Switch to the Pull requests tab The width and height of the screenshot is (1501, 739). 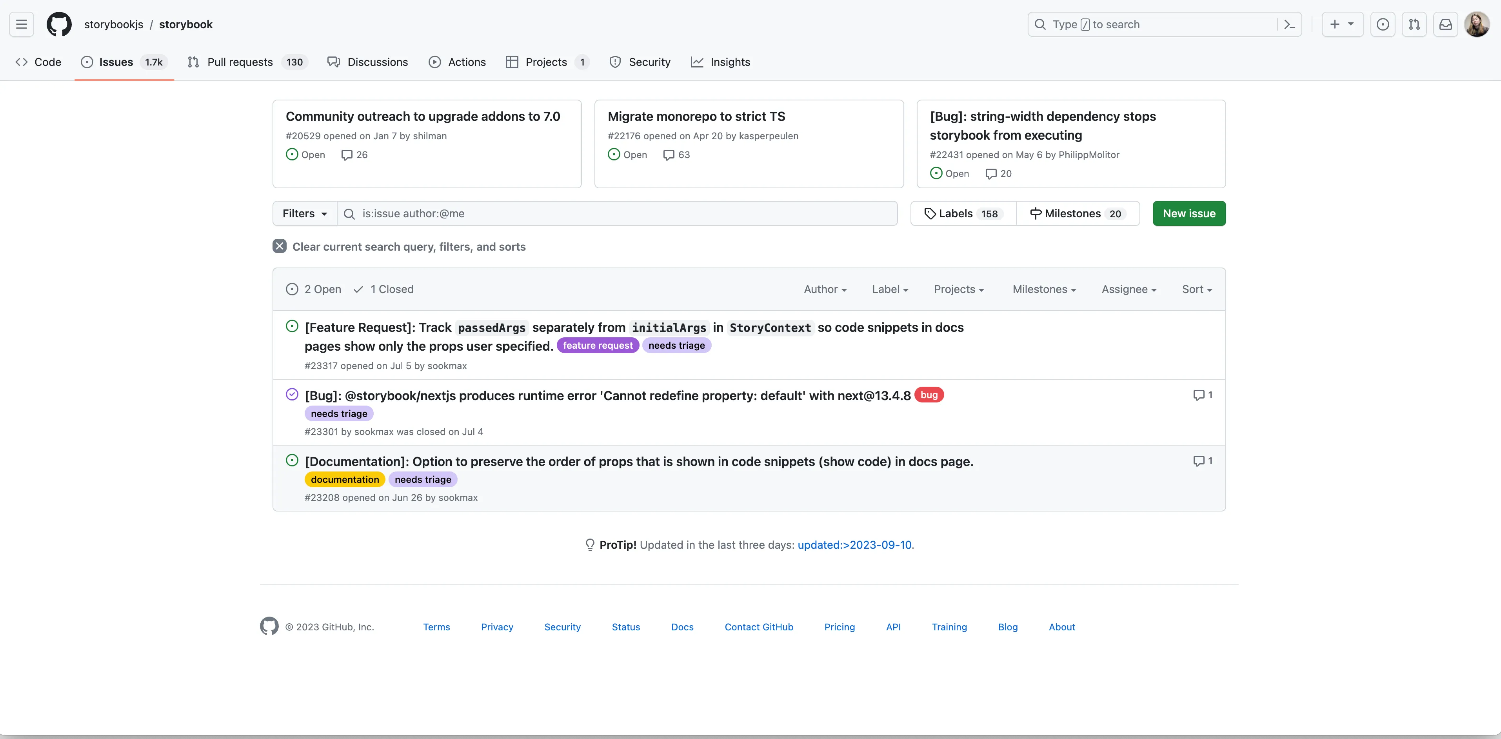pos(240,62)
